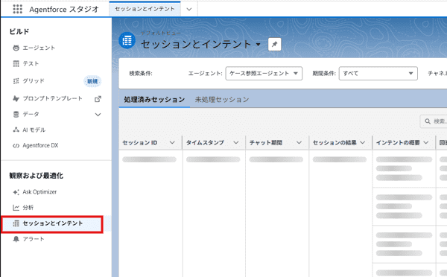Click the AI モデル icon
This screenshot has width=447, height=277.
tap(16, 130)
